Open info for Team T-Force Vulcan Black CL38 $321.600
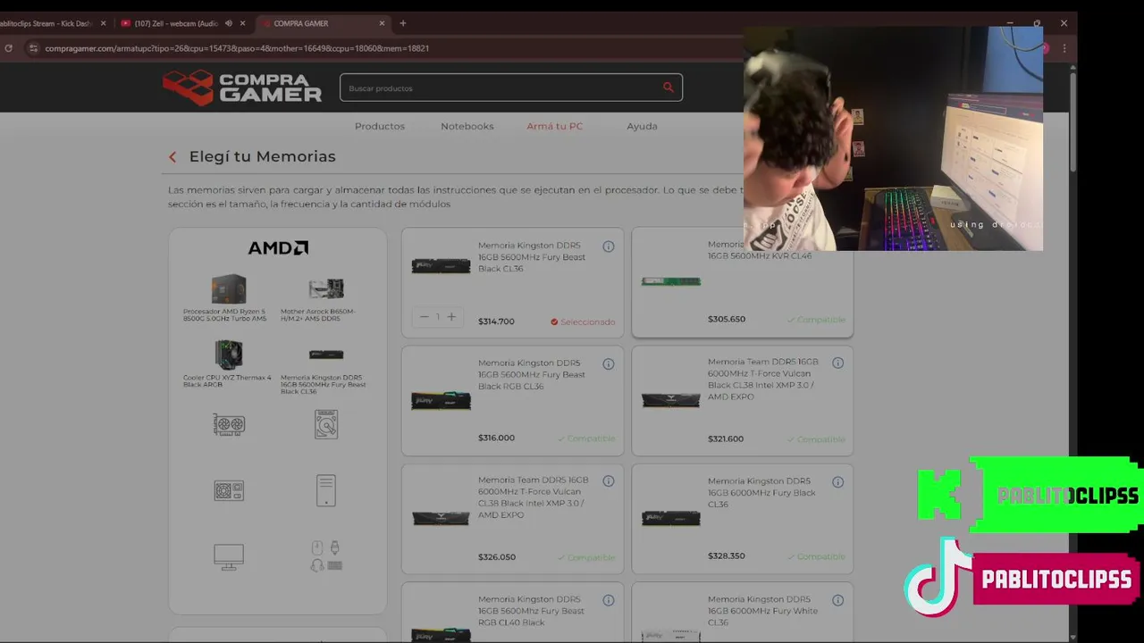Screen dimensions: 1144x643 click(838, 363)
